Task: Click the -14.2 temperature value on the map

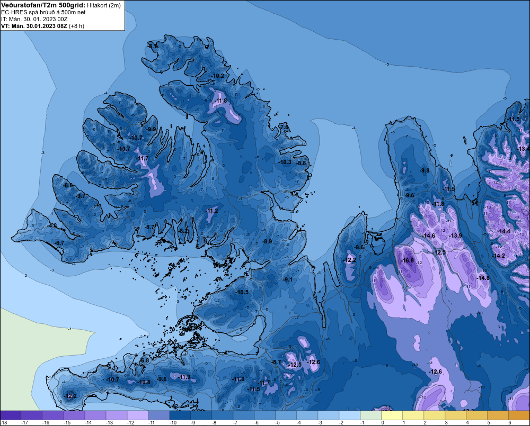Action: click(x=498, y=256)
